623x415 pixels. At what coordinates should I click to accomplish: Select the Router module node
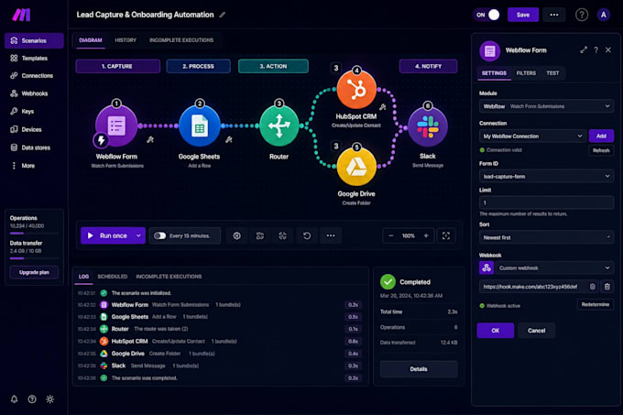point(279,126)
